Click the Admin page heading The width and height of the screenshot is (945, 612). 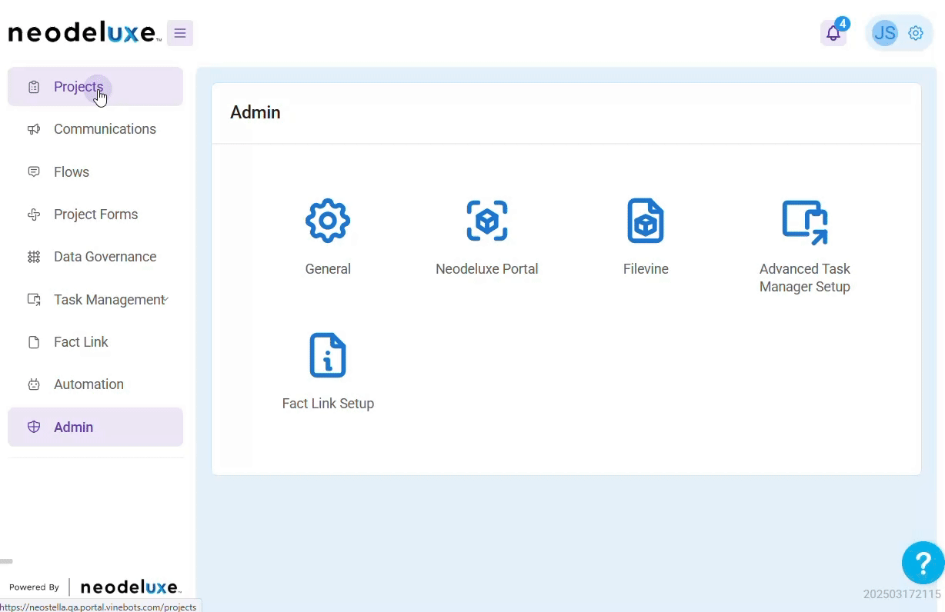coord(255,112)
